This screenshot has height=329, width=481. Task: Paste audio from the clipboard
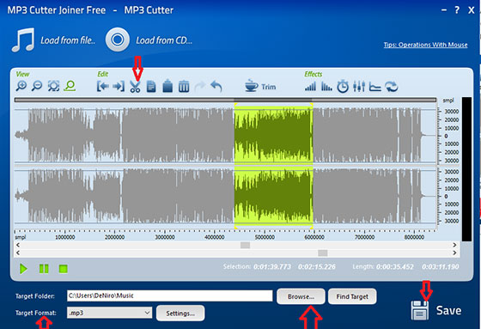(x=167, y=86)
